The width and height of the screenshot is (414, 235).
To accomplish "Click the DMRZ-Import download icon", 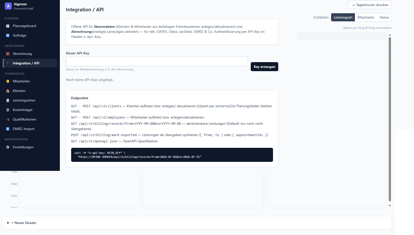I will [x=8, y=129].
